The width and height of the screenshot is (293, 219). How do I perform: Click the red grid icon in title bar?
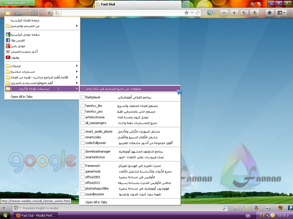pos(259,4)
